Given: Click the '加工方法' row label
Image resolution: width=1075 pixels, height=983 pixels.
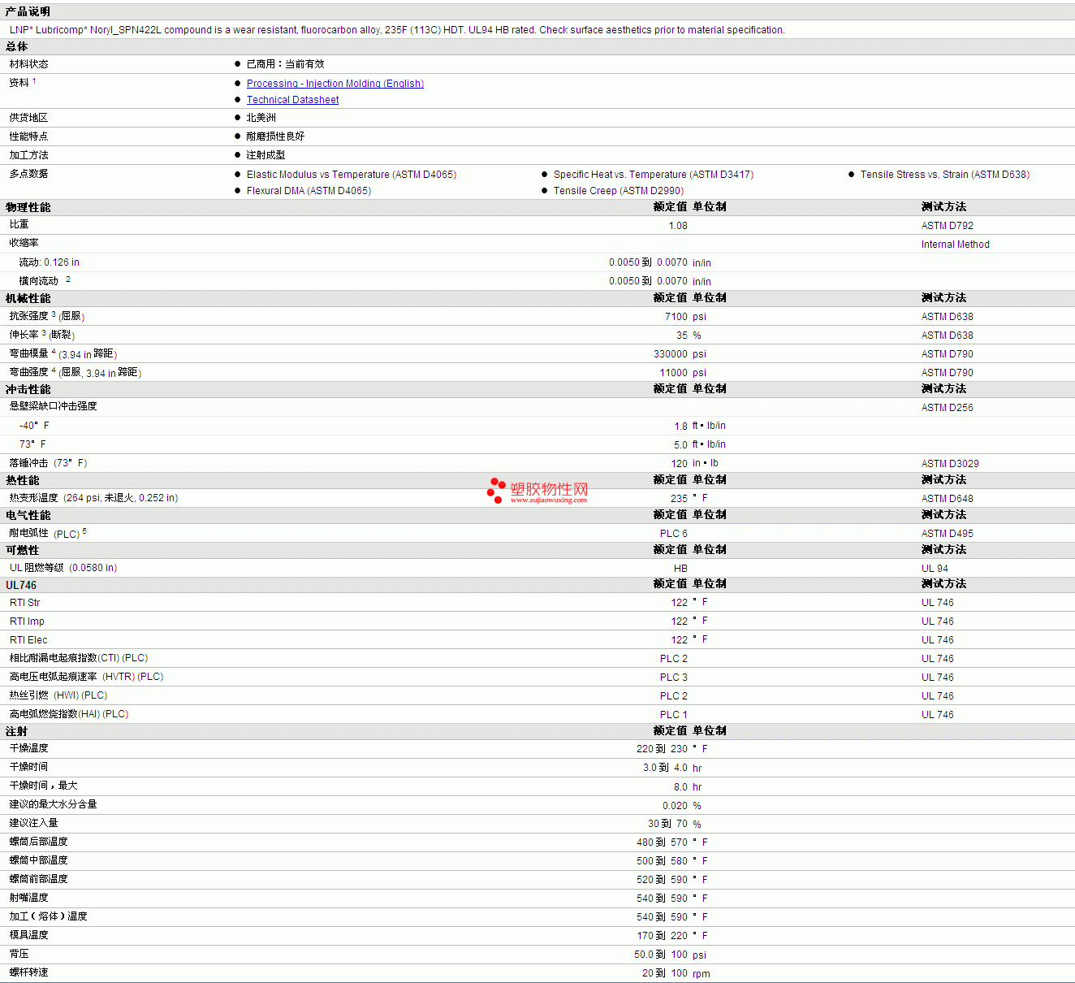Looking at the screenshot, I should [29, 155].
